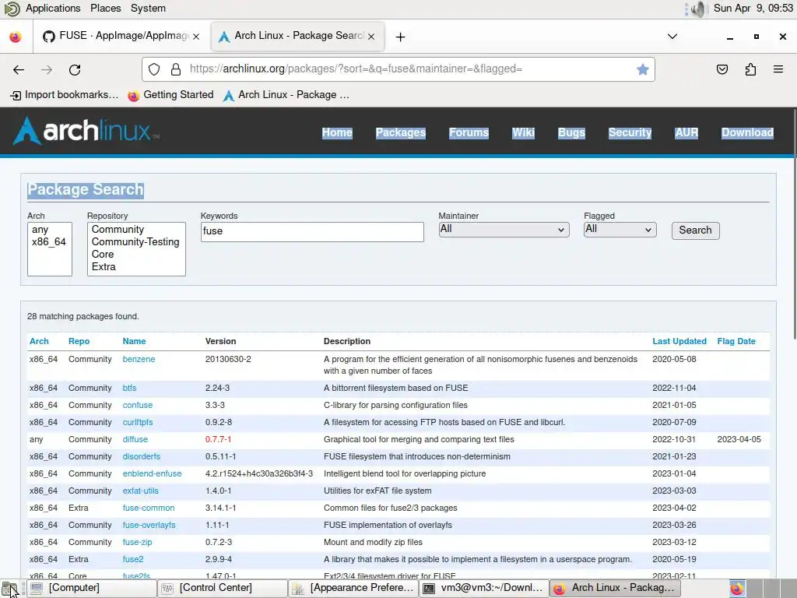The width and height of the screenshot is (797, 598).
Task: Click show desktop icon in taskbar
Action: (x=9, y=589)
